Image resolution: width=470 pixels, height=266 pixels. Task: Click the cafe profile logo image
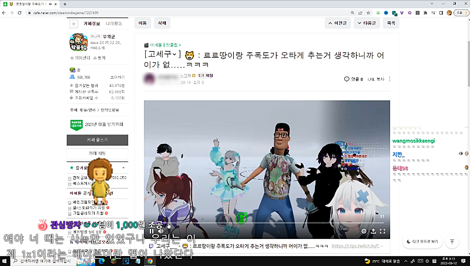coord(79,42)
